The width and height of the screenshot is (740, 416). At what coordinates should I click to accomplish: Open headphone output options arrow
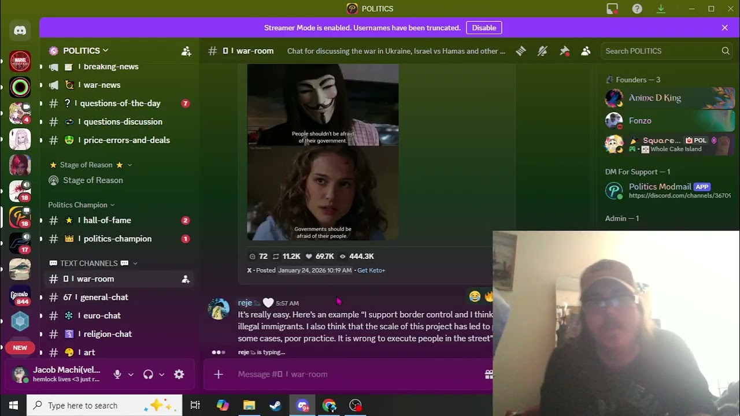pos(161,374)
